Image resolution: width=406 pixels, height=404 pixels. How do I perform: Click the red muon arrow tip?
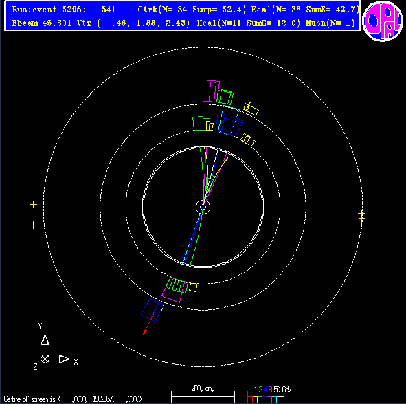point(144,333)
